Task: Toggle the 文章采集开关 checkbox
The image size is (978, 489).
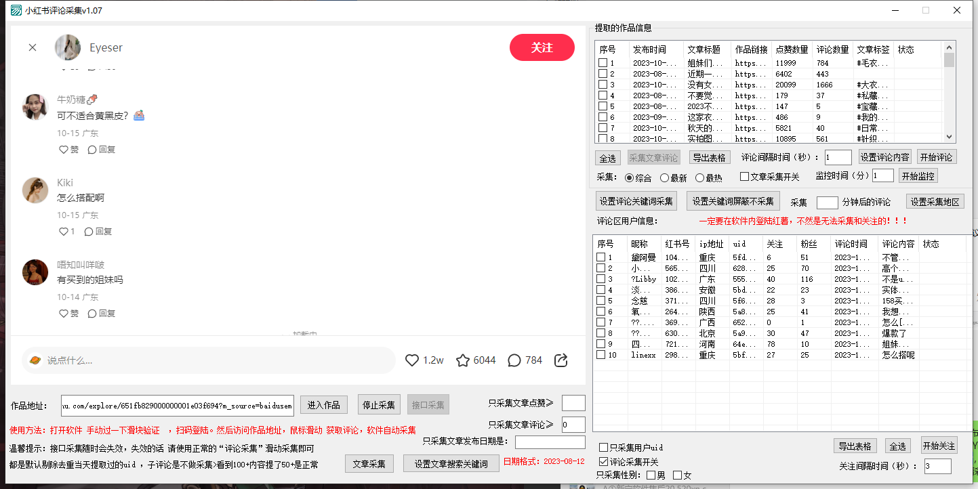Action: tap(744, 177)
